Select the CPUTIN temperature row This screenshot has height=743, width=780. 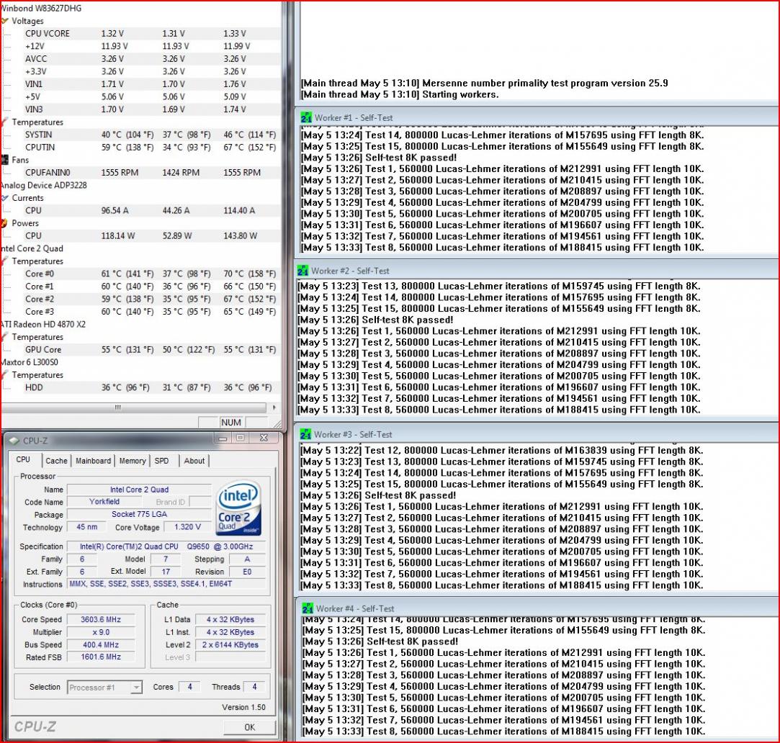tap(152, 147)
